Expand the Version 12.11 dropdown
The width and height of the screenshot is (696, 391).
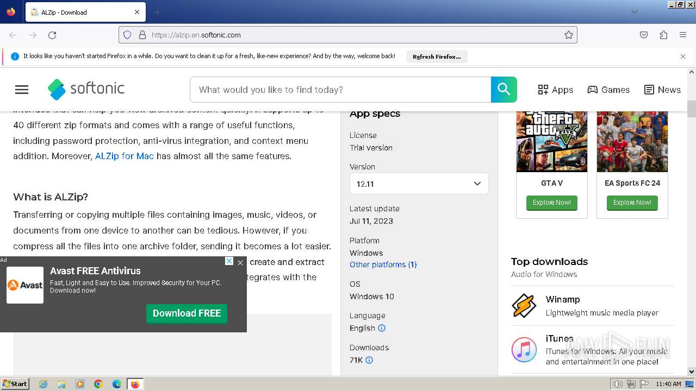coord(419,184)
